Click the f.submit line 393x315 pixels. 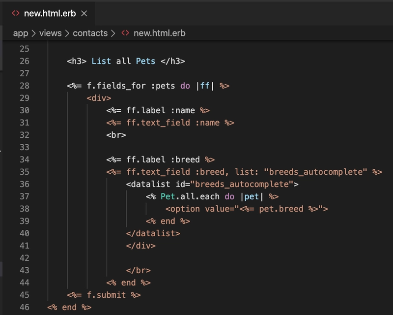104,295
